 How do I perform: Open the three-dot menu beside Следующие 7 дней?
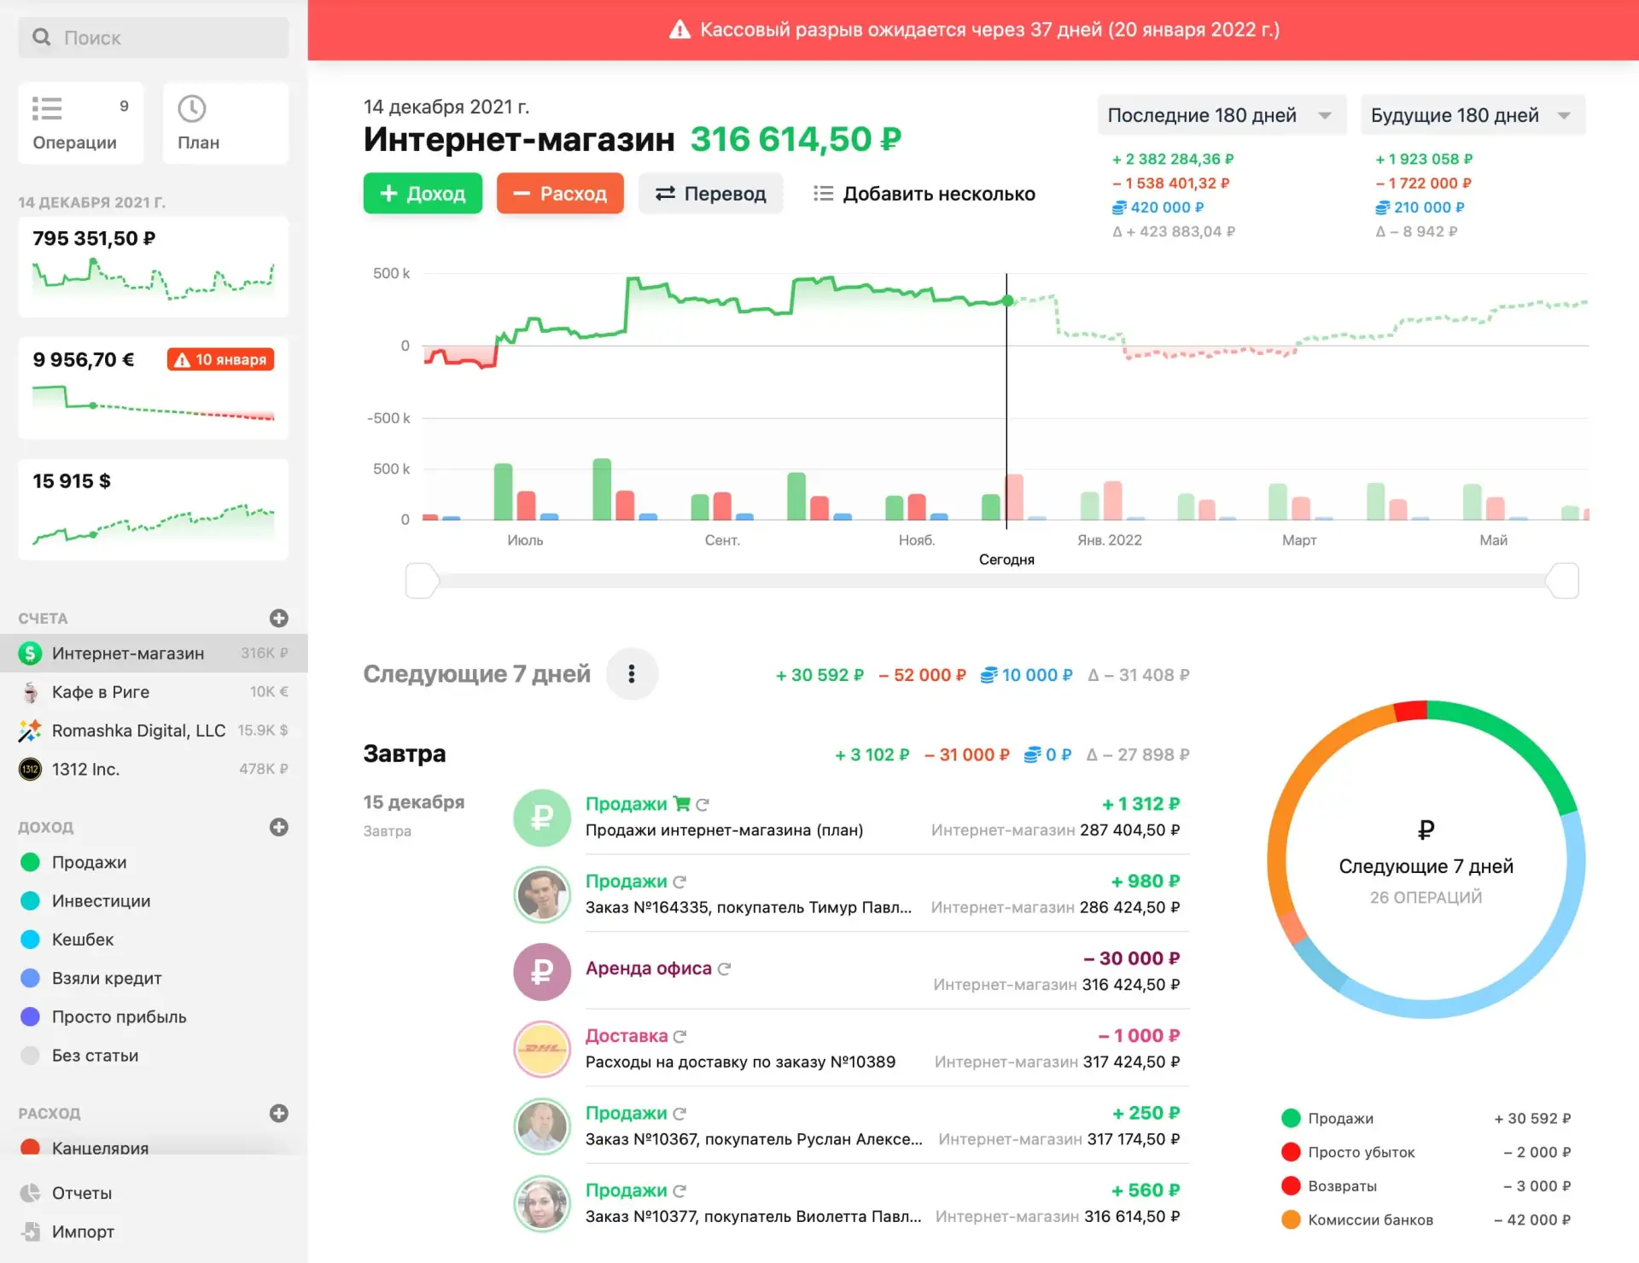pos(632,674)
